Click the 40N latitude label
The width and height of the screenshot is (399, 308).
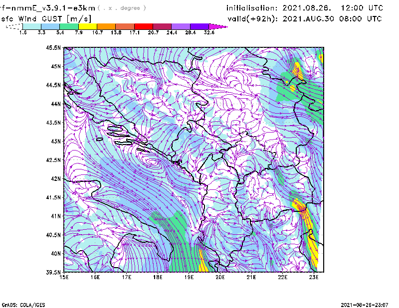(56, 253)
